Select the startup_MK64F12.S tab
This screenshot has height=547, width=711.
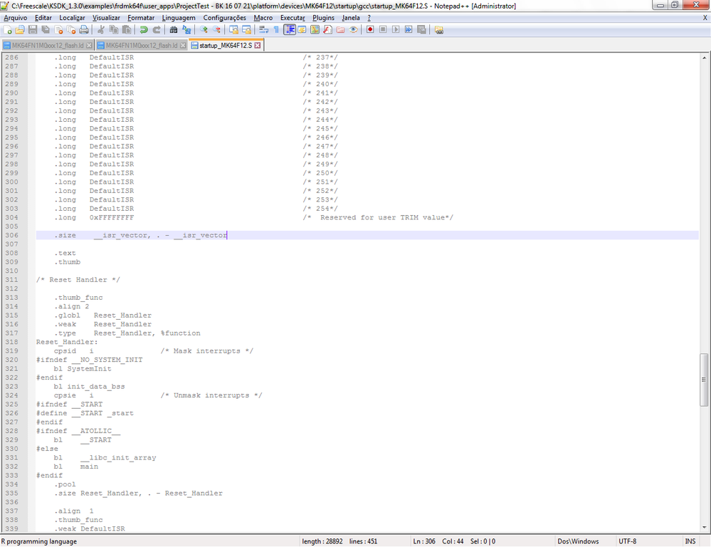click(x=226, y=46)
